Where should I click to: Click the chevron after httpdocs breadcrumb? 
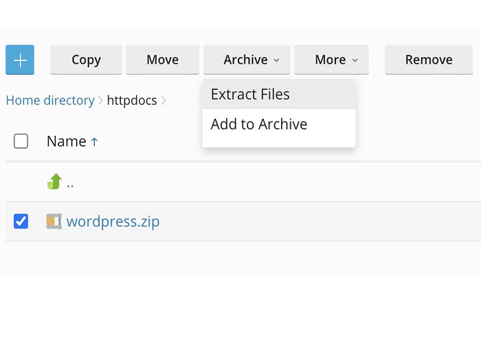164,101
